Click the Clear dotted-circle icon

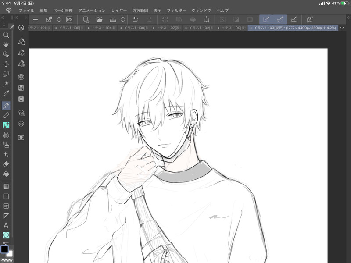coord(165,20)
